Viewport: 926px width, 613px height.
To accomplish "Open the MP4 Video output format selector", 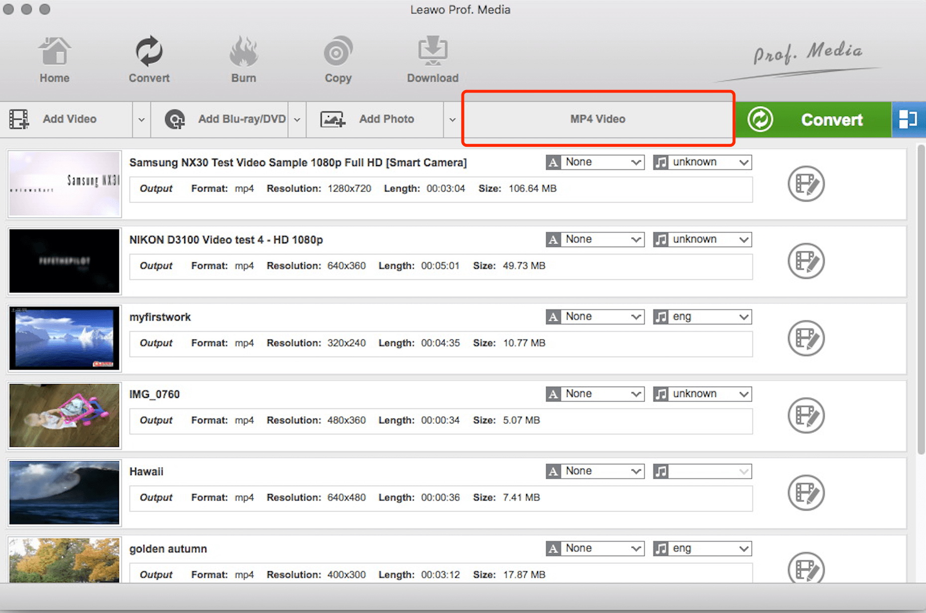I will coord(598,119).
